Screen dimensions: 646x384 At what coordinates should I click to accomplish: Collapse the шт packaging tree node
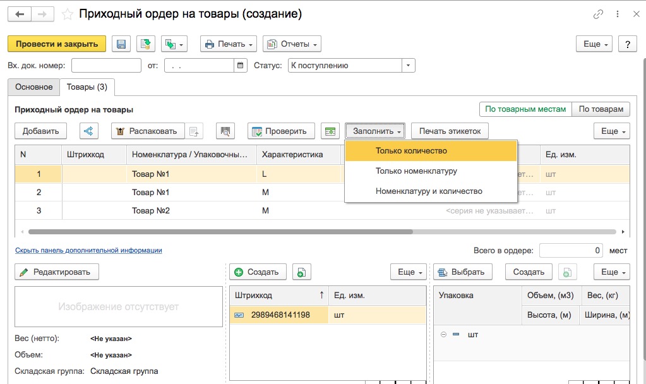(444, 335)
